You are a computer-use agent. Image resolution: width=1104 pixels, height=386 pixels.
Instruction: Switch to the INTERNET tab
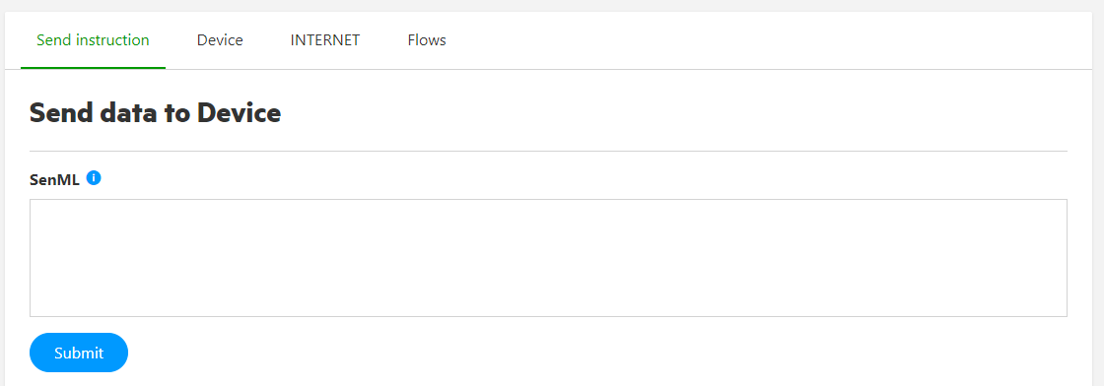point(325,40)
